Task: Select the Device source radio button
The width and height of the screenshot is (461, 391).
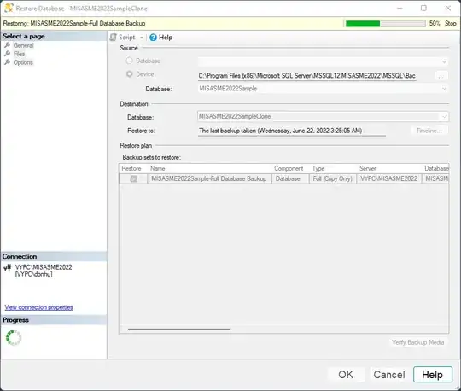Action: pyautogui.click(x=129, y=74)
